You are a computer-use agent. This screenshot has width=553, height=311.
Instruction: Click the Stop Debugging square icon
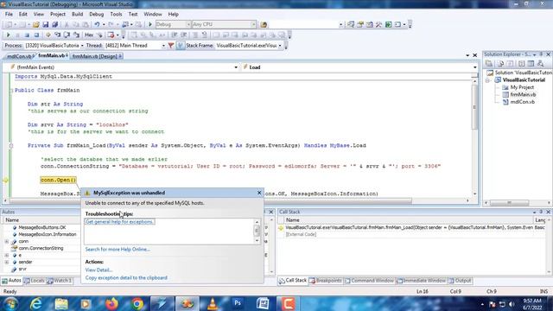[27, 35]
